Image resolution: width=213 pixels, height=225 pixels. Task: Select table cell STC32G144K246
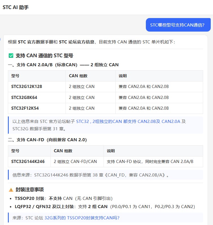click(x=29, y=162)
